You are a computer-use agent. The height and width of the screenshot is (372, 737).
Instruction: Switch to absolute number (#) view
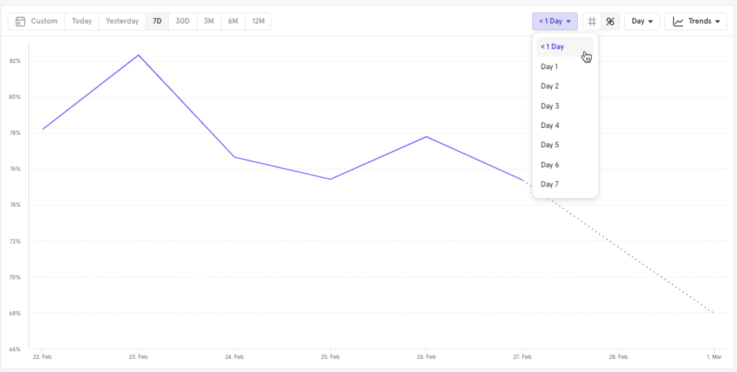pyautogui.click(x=592, y=21)
